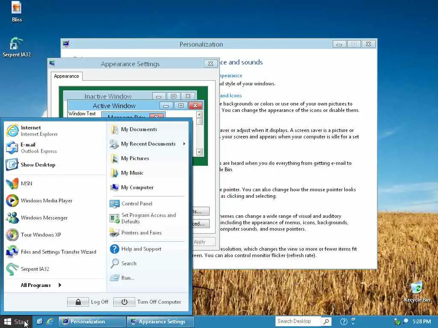Click the Active Window preview title

114,106
